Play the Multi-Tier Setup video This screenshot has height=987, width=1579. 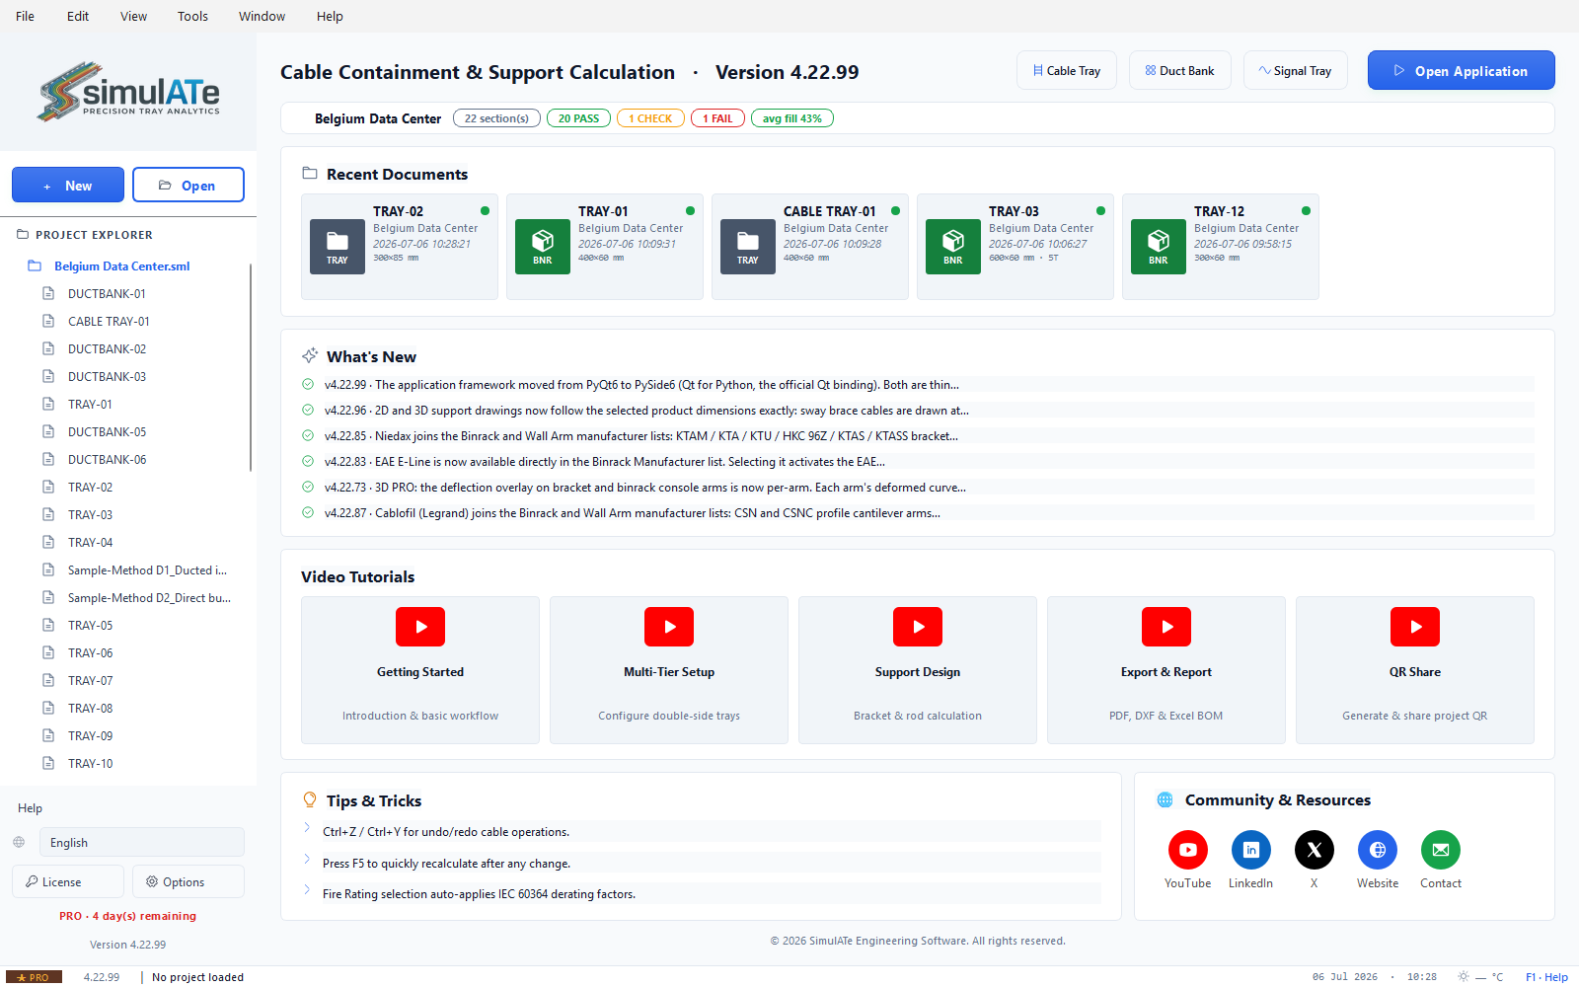click(669, 627)
